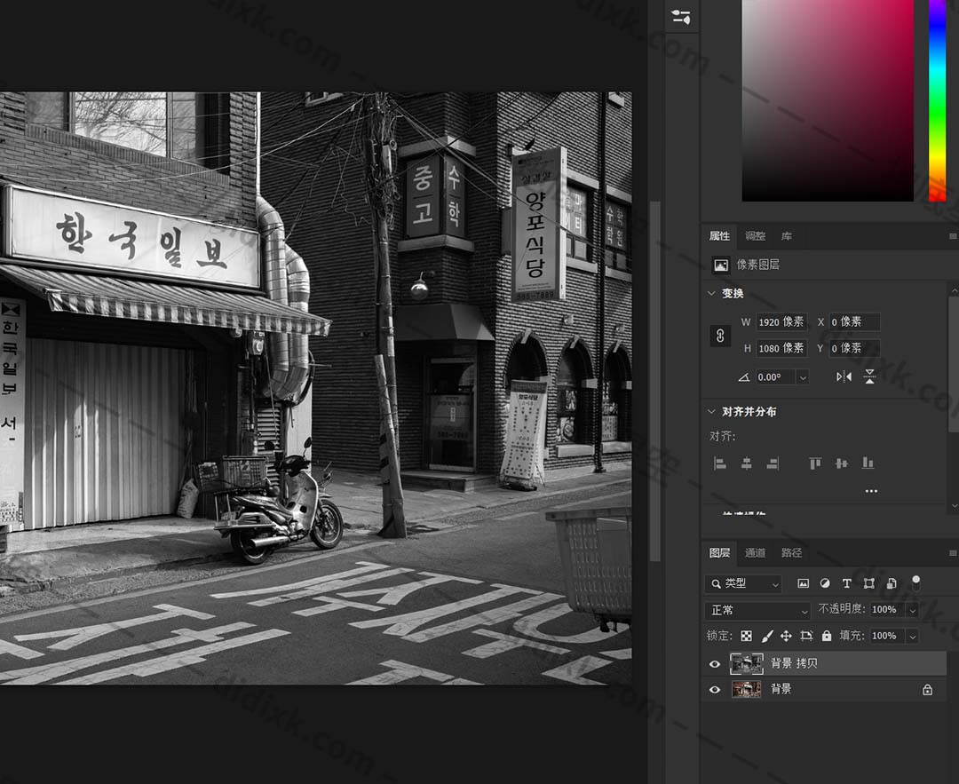Open the Properties panel flyout menu
This screenshot has height=784, width=959.
953,236
